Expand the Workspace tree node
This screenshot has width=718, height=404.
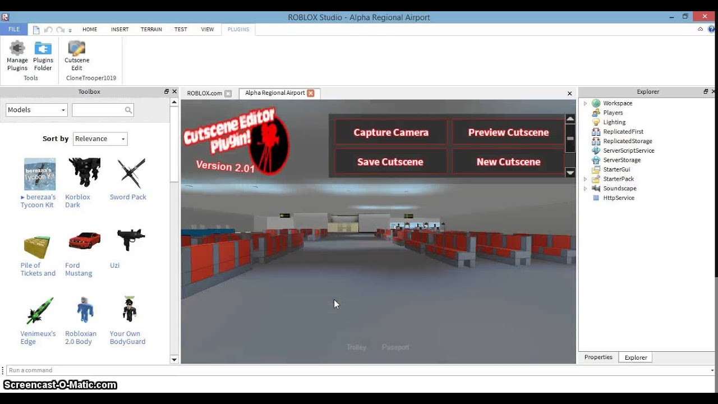(x=585, y=103)
